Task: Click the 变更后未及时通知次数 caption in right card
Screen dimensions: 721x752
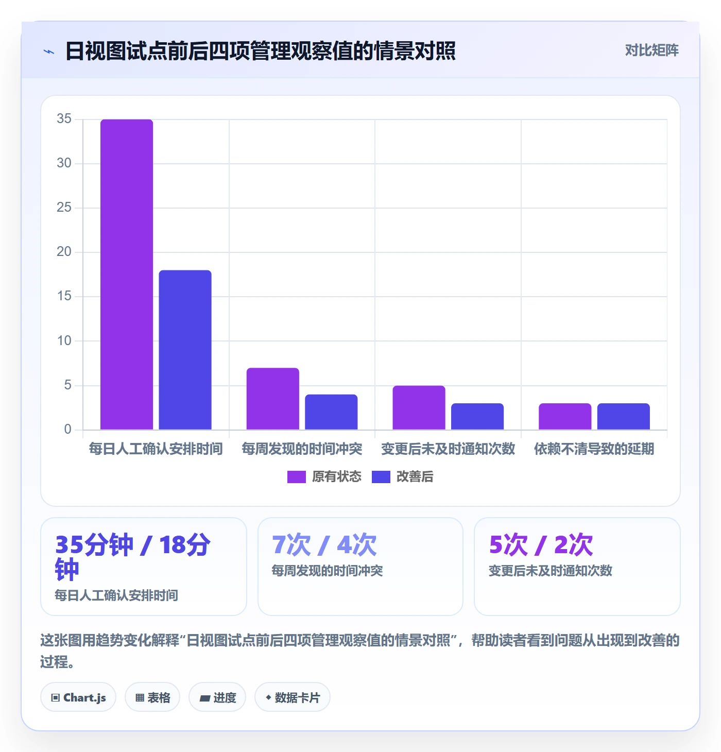Action: tap(550, 571)
